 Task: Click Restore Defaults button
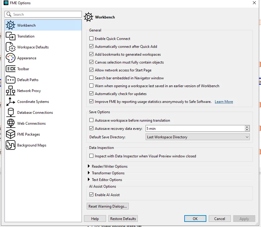coord(123,219)
